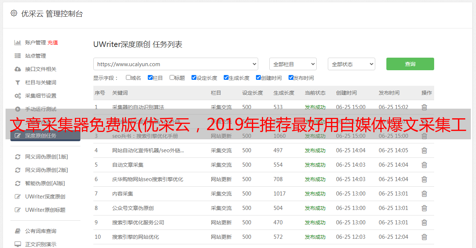476x248 pixels.
Task: Click the gears icon beside 采集细节设置
Action: (x=17, y=96)
